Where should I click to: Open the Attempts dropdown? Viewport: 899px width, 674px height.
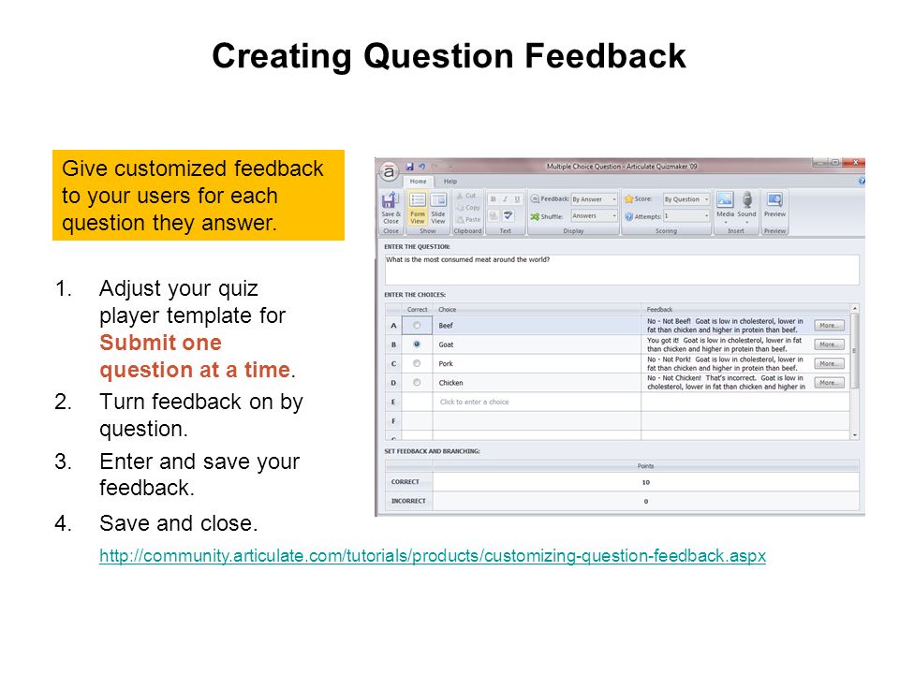pyautogui.click(x=686, y=216)
